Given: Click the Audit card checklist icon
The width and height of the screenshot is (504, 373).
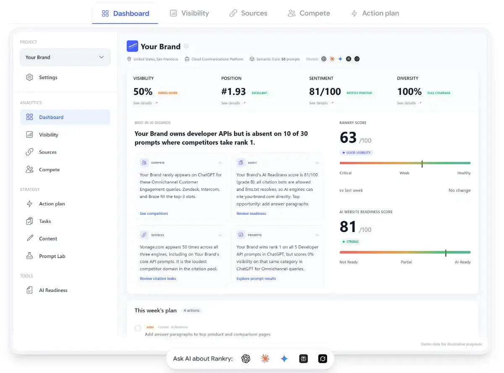Looking at the screenshot, I should coord(241,162).
